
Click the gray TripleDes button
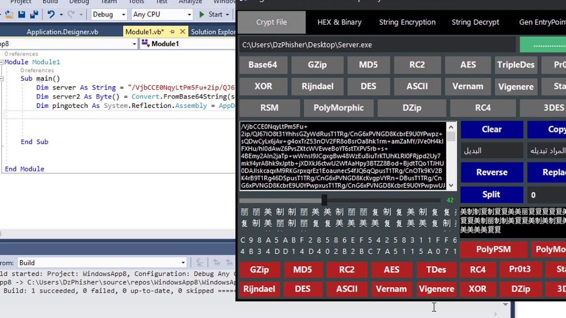516,64
